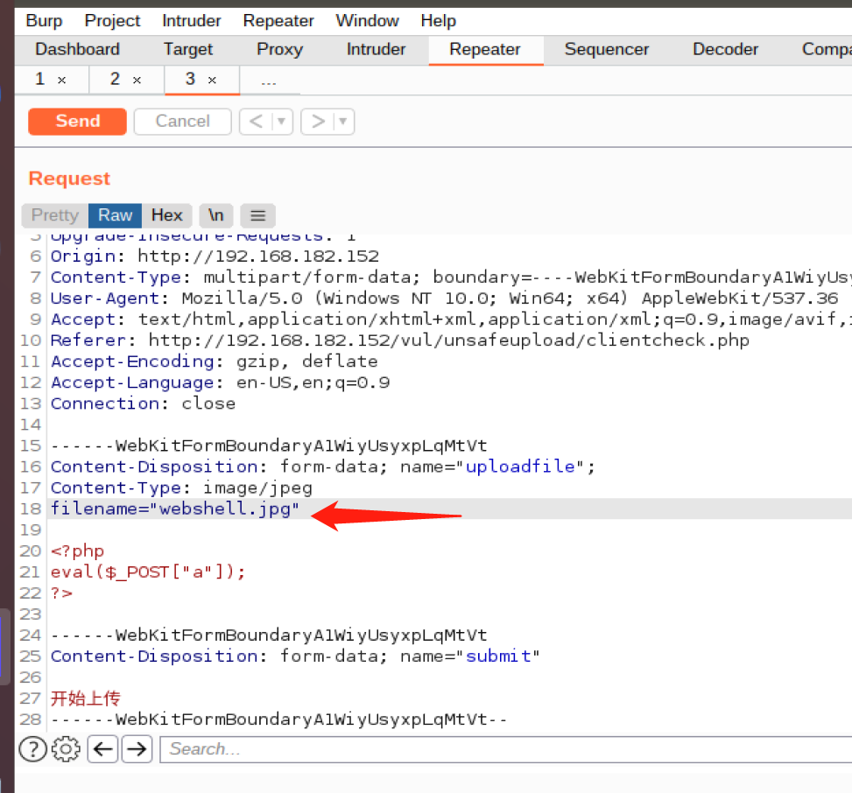
Task: Switch to the Sequencer tab
Action: pyautogui.click(x=607, y=49)
